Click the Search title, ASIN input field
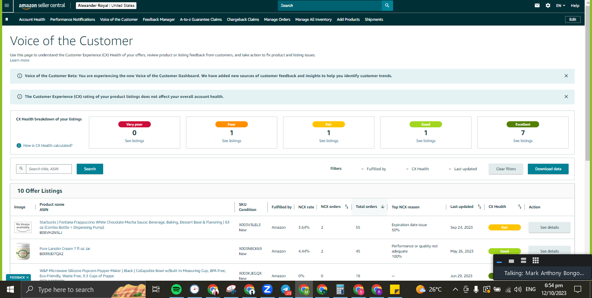This screenshot has width=592, height=298. click(49, 169)
